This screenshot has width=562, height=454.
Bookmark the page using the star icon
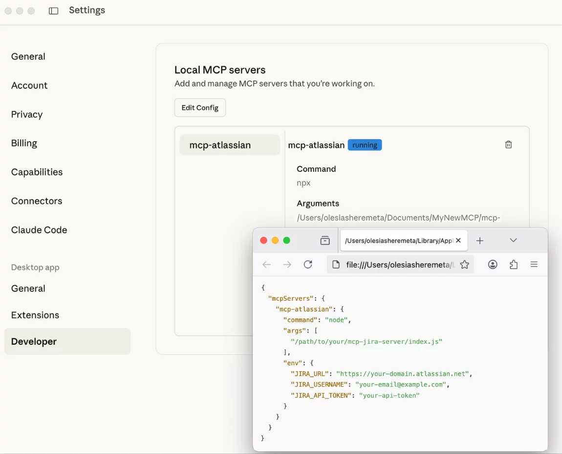464,264
